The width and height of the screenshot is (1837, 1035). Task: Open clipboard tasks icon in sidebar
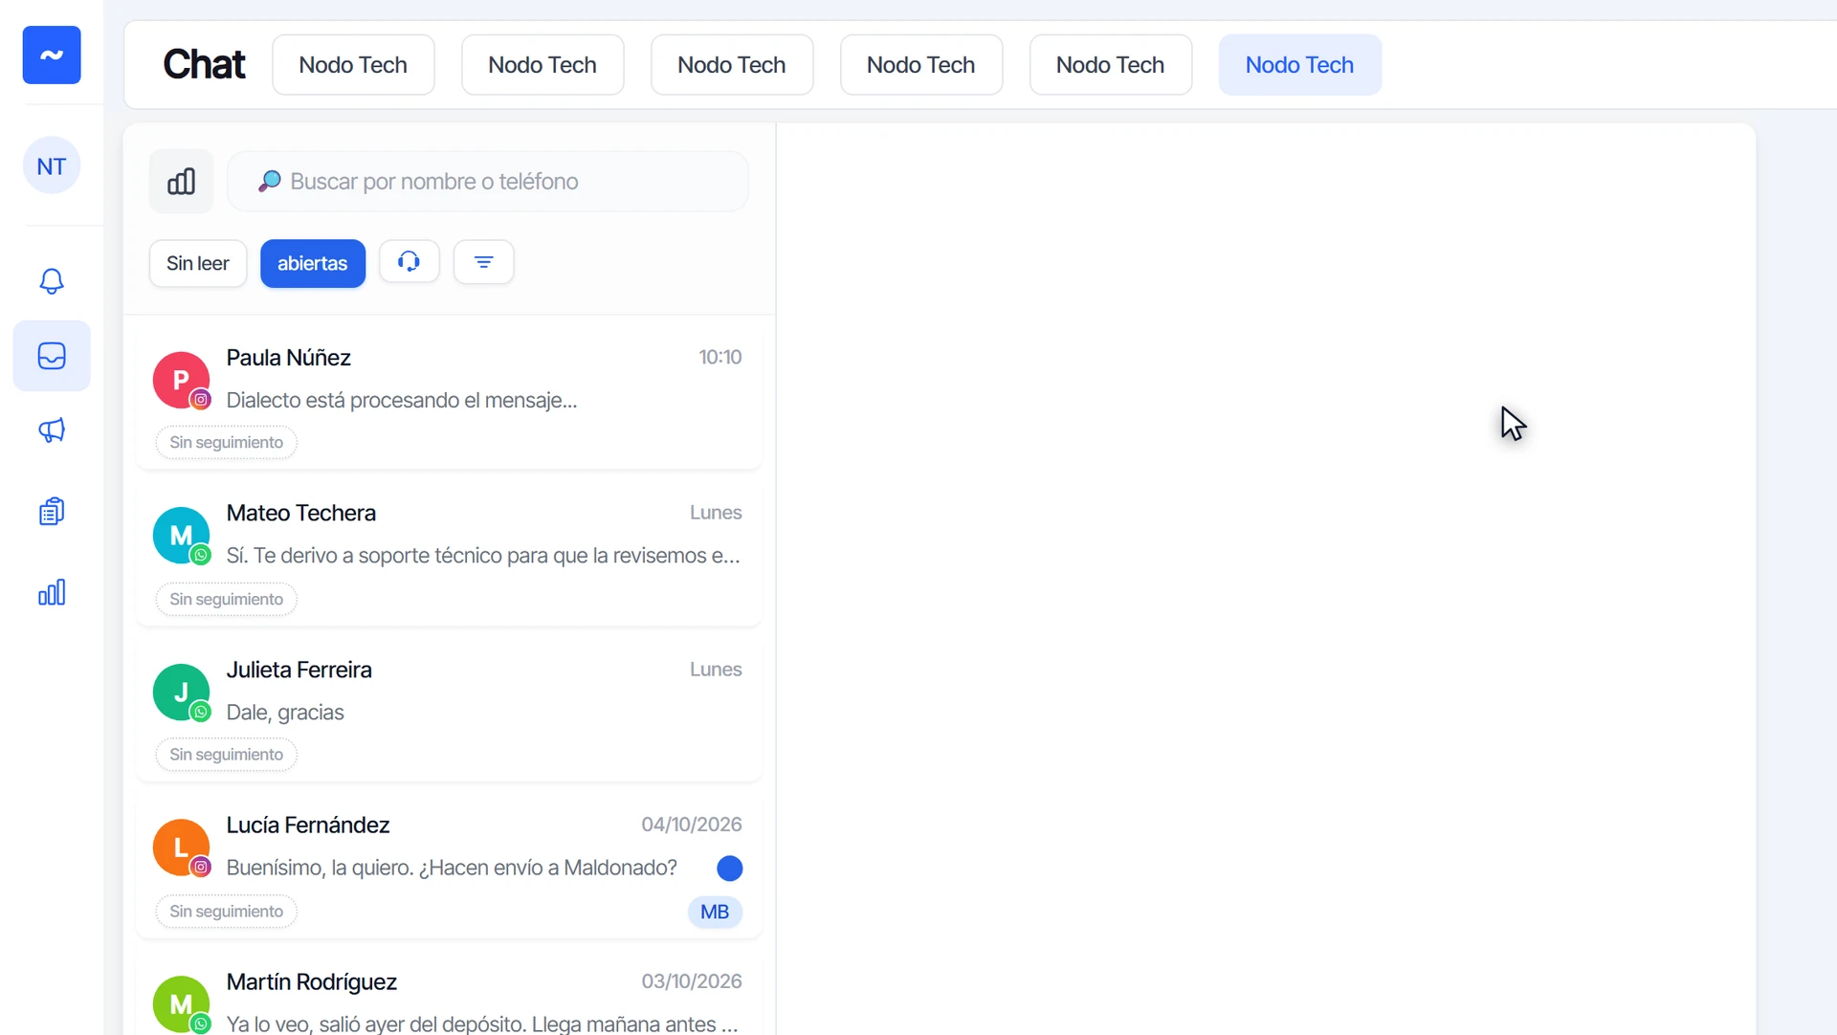click(x=52, y=512)
